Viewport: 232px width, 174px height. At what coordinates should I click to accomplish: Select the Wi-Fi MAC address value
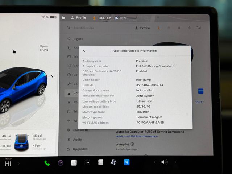click(150, 123)
